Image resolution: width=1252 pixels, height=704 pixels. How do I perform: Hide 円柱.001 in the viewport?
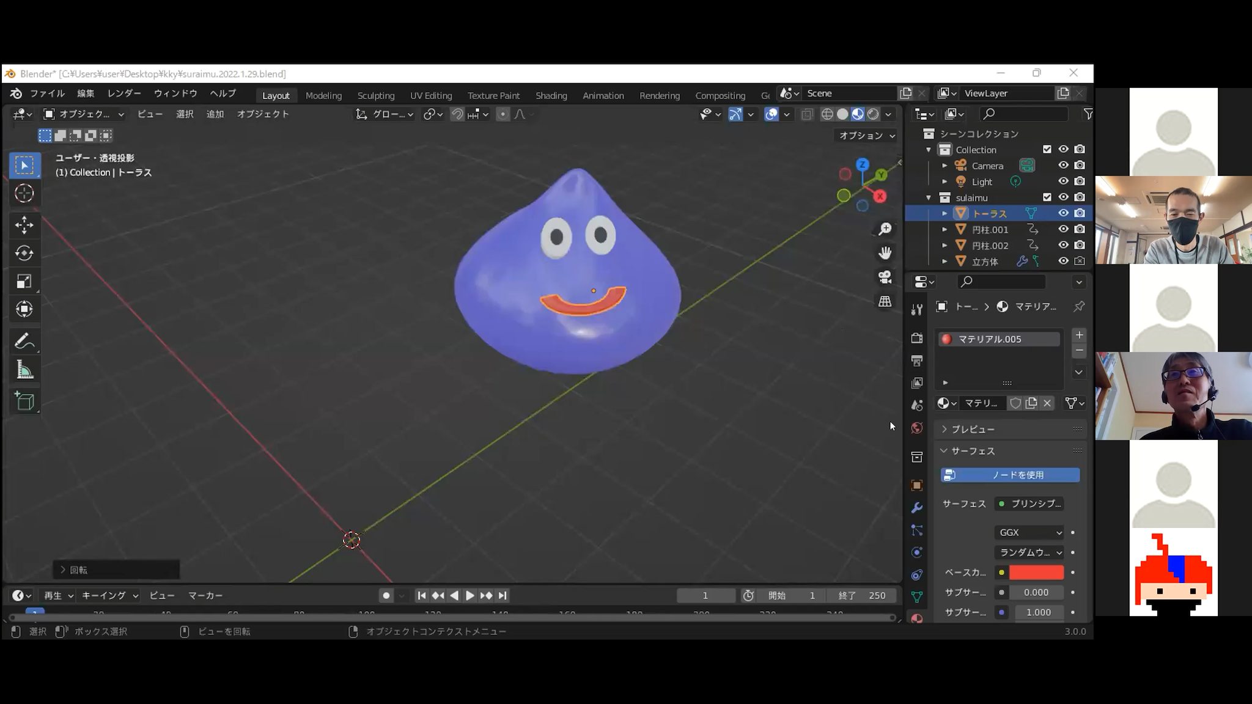1063,229
